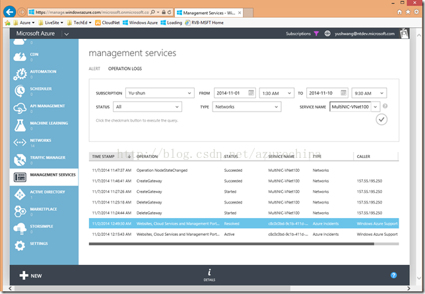This screenshot has width=425, height=294.
Task: Open the Azure favorites folder dropdown
Action: point(24,22)
